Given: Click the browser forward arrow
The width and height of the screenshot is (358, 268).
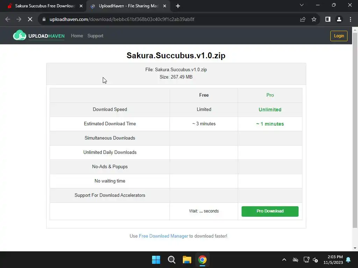Looking at the screenshot, I should click(x=19, y=20).
